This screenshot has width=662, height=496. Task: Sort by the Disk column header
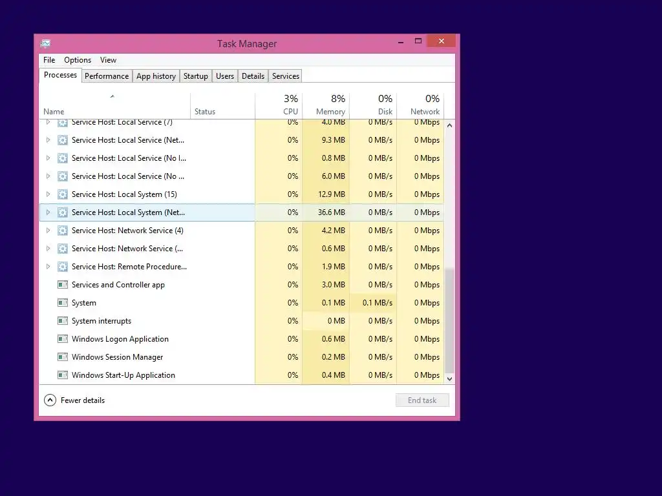tap(373, 106)
